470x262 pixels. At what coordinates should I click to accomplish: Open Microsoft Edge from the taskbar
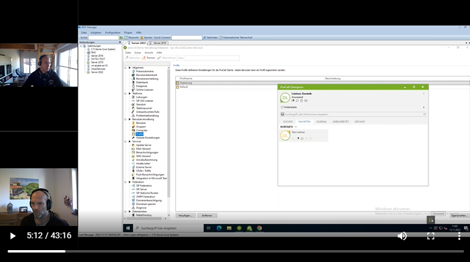point(219,228)
